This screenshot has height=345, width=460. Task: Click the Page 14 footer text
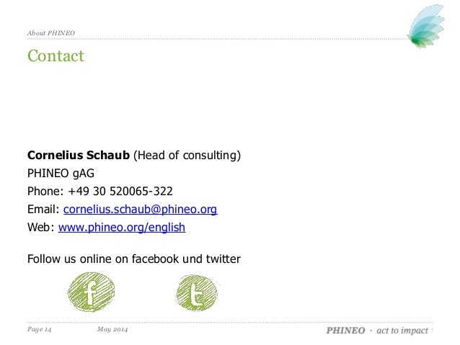(40, 329)
